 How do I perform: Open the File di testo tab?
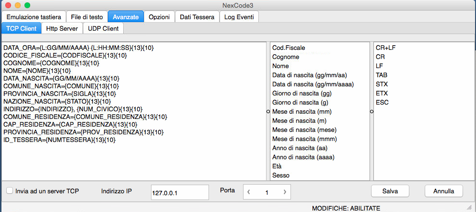86,17
